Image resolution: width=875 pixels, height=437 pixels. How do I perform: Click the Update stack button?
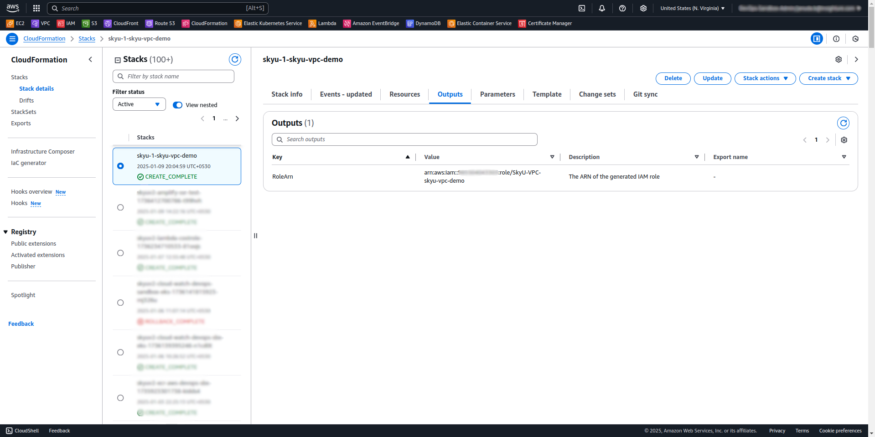713,78
